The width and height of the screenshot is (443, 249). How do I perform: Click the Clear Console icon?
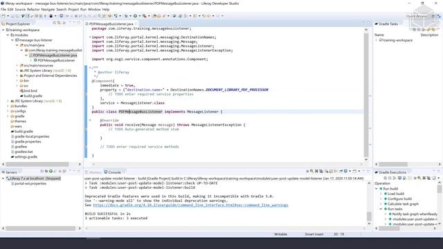click(x=326, y=171)
